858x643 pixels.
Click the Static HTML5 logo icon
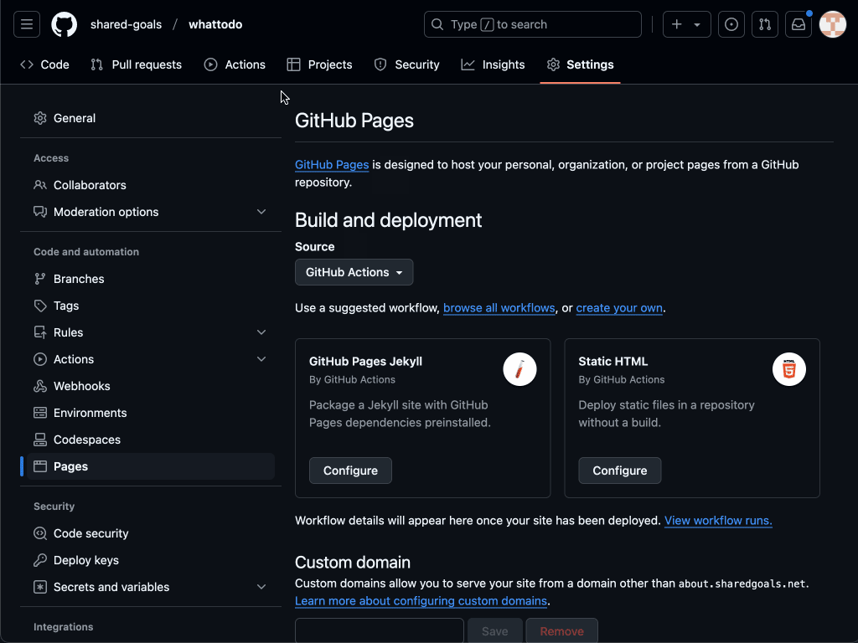coord(788,369)
